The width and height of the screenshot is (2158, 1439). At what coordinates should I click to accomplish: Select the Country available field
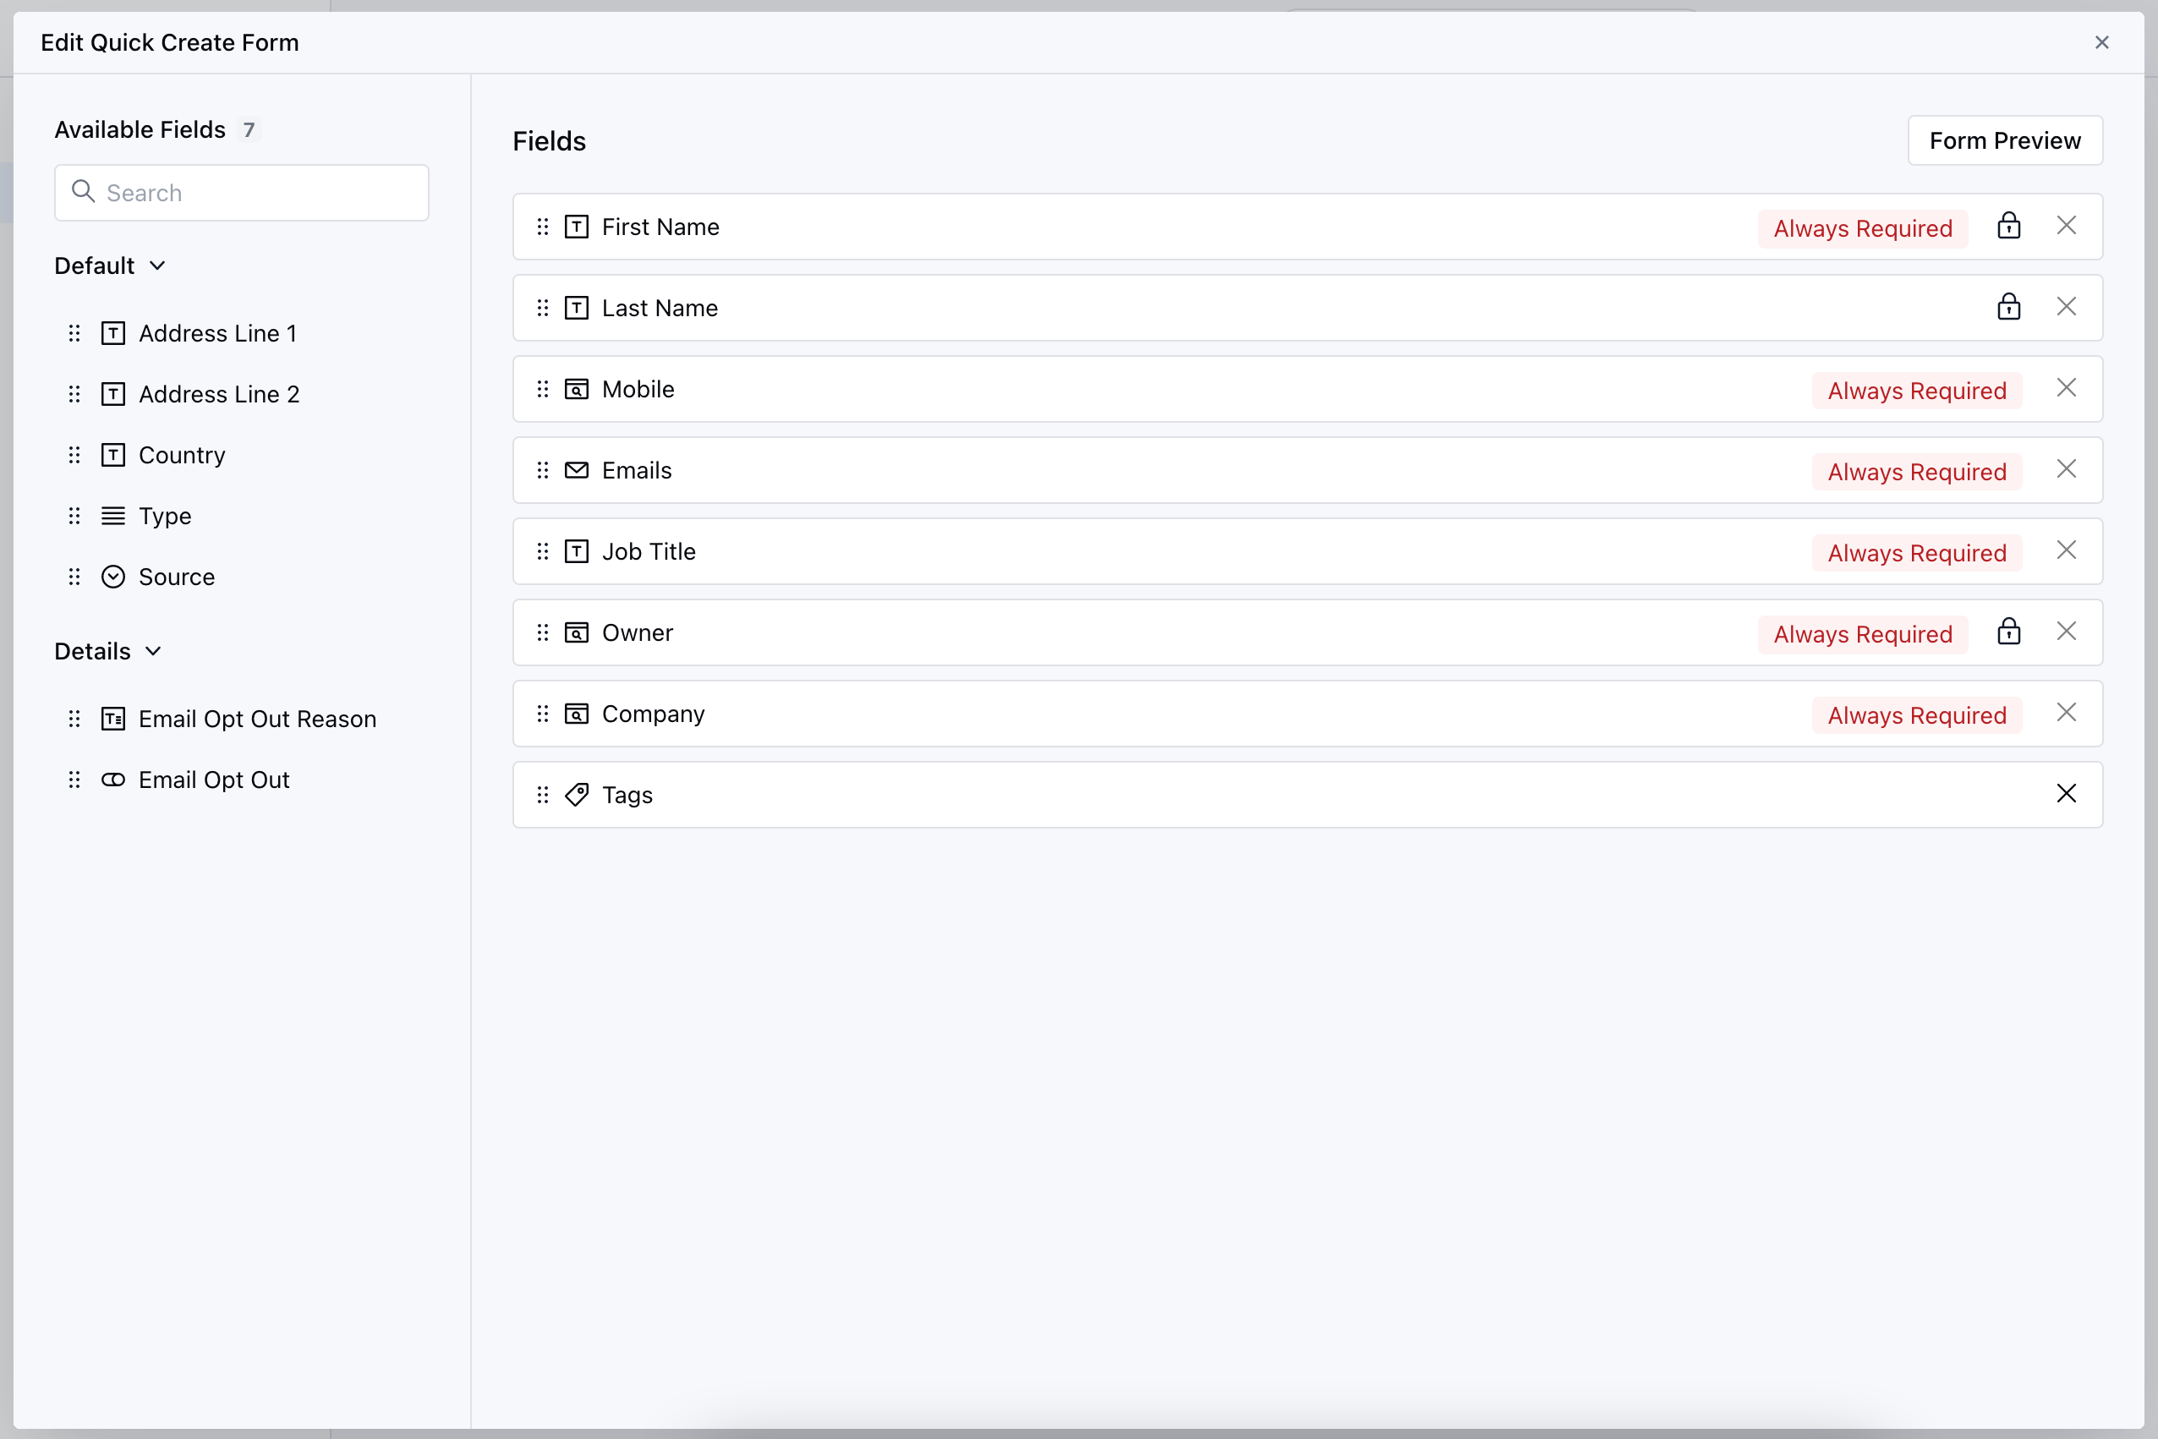click(x=182, y=455)
